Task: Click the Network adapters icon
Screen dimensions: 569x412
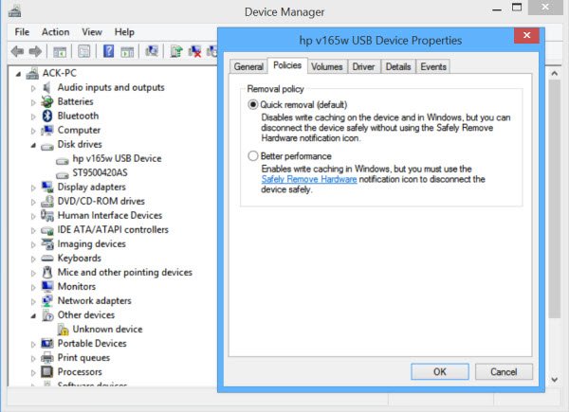Action: 47,301
